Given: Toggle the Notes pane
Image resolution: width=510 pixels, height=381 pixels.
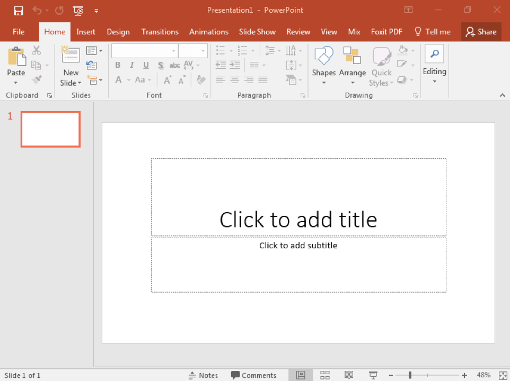Looking at the screenshot, I should [203, 375].
